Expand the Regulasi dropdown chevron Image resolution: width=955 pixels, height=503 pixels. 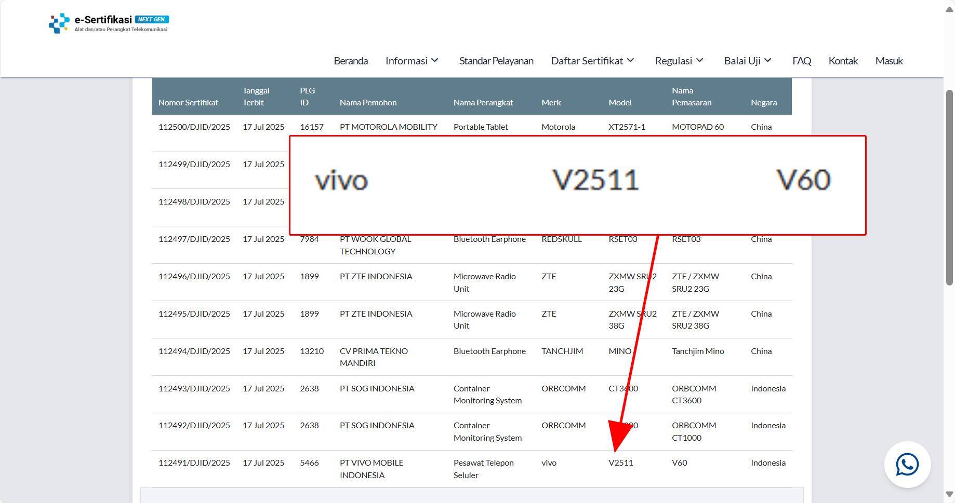click(x=699, y=61)
